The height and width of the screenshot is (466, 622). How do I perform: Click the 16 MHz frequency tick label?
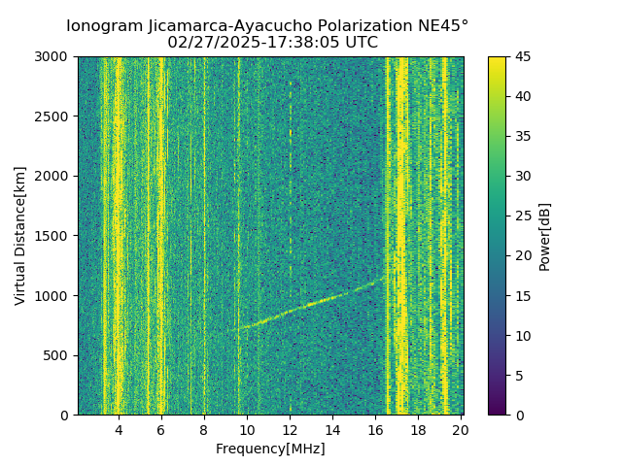click(375, 430)
